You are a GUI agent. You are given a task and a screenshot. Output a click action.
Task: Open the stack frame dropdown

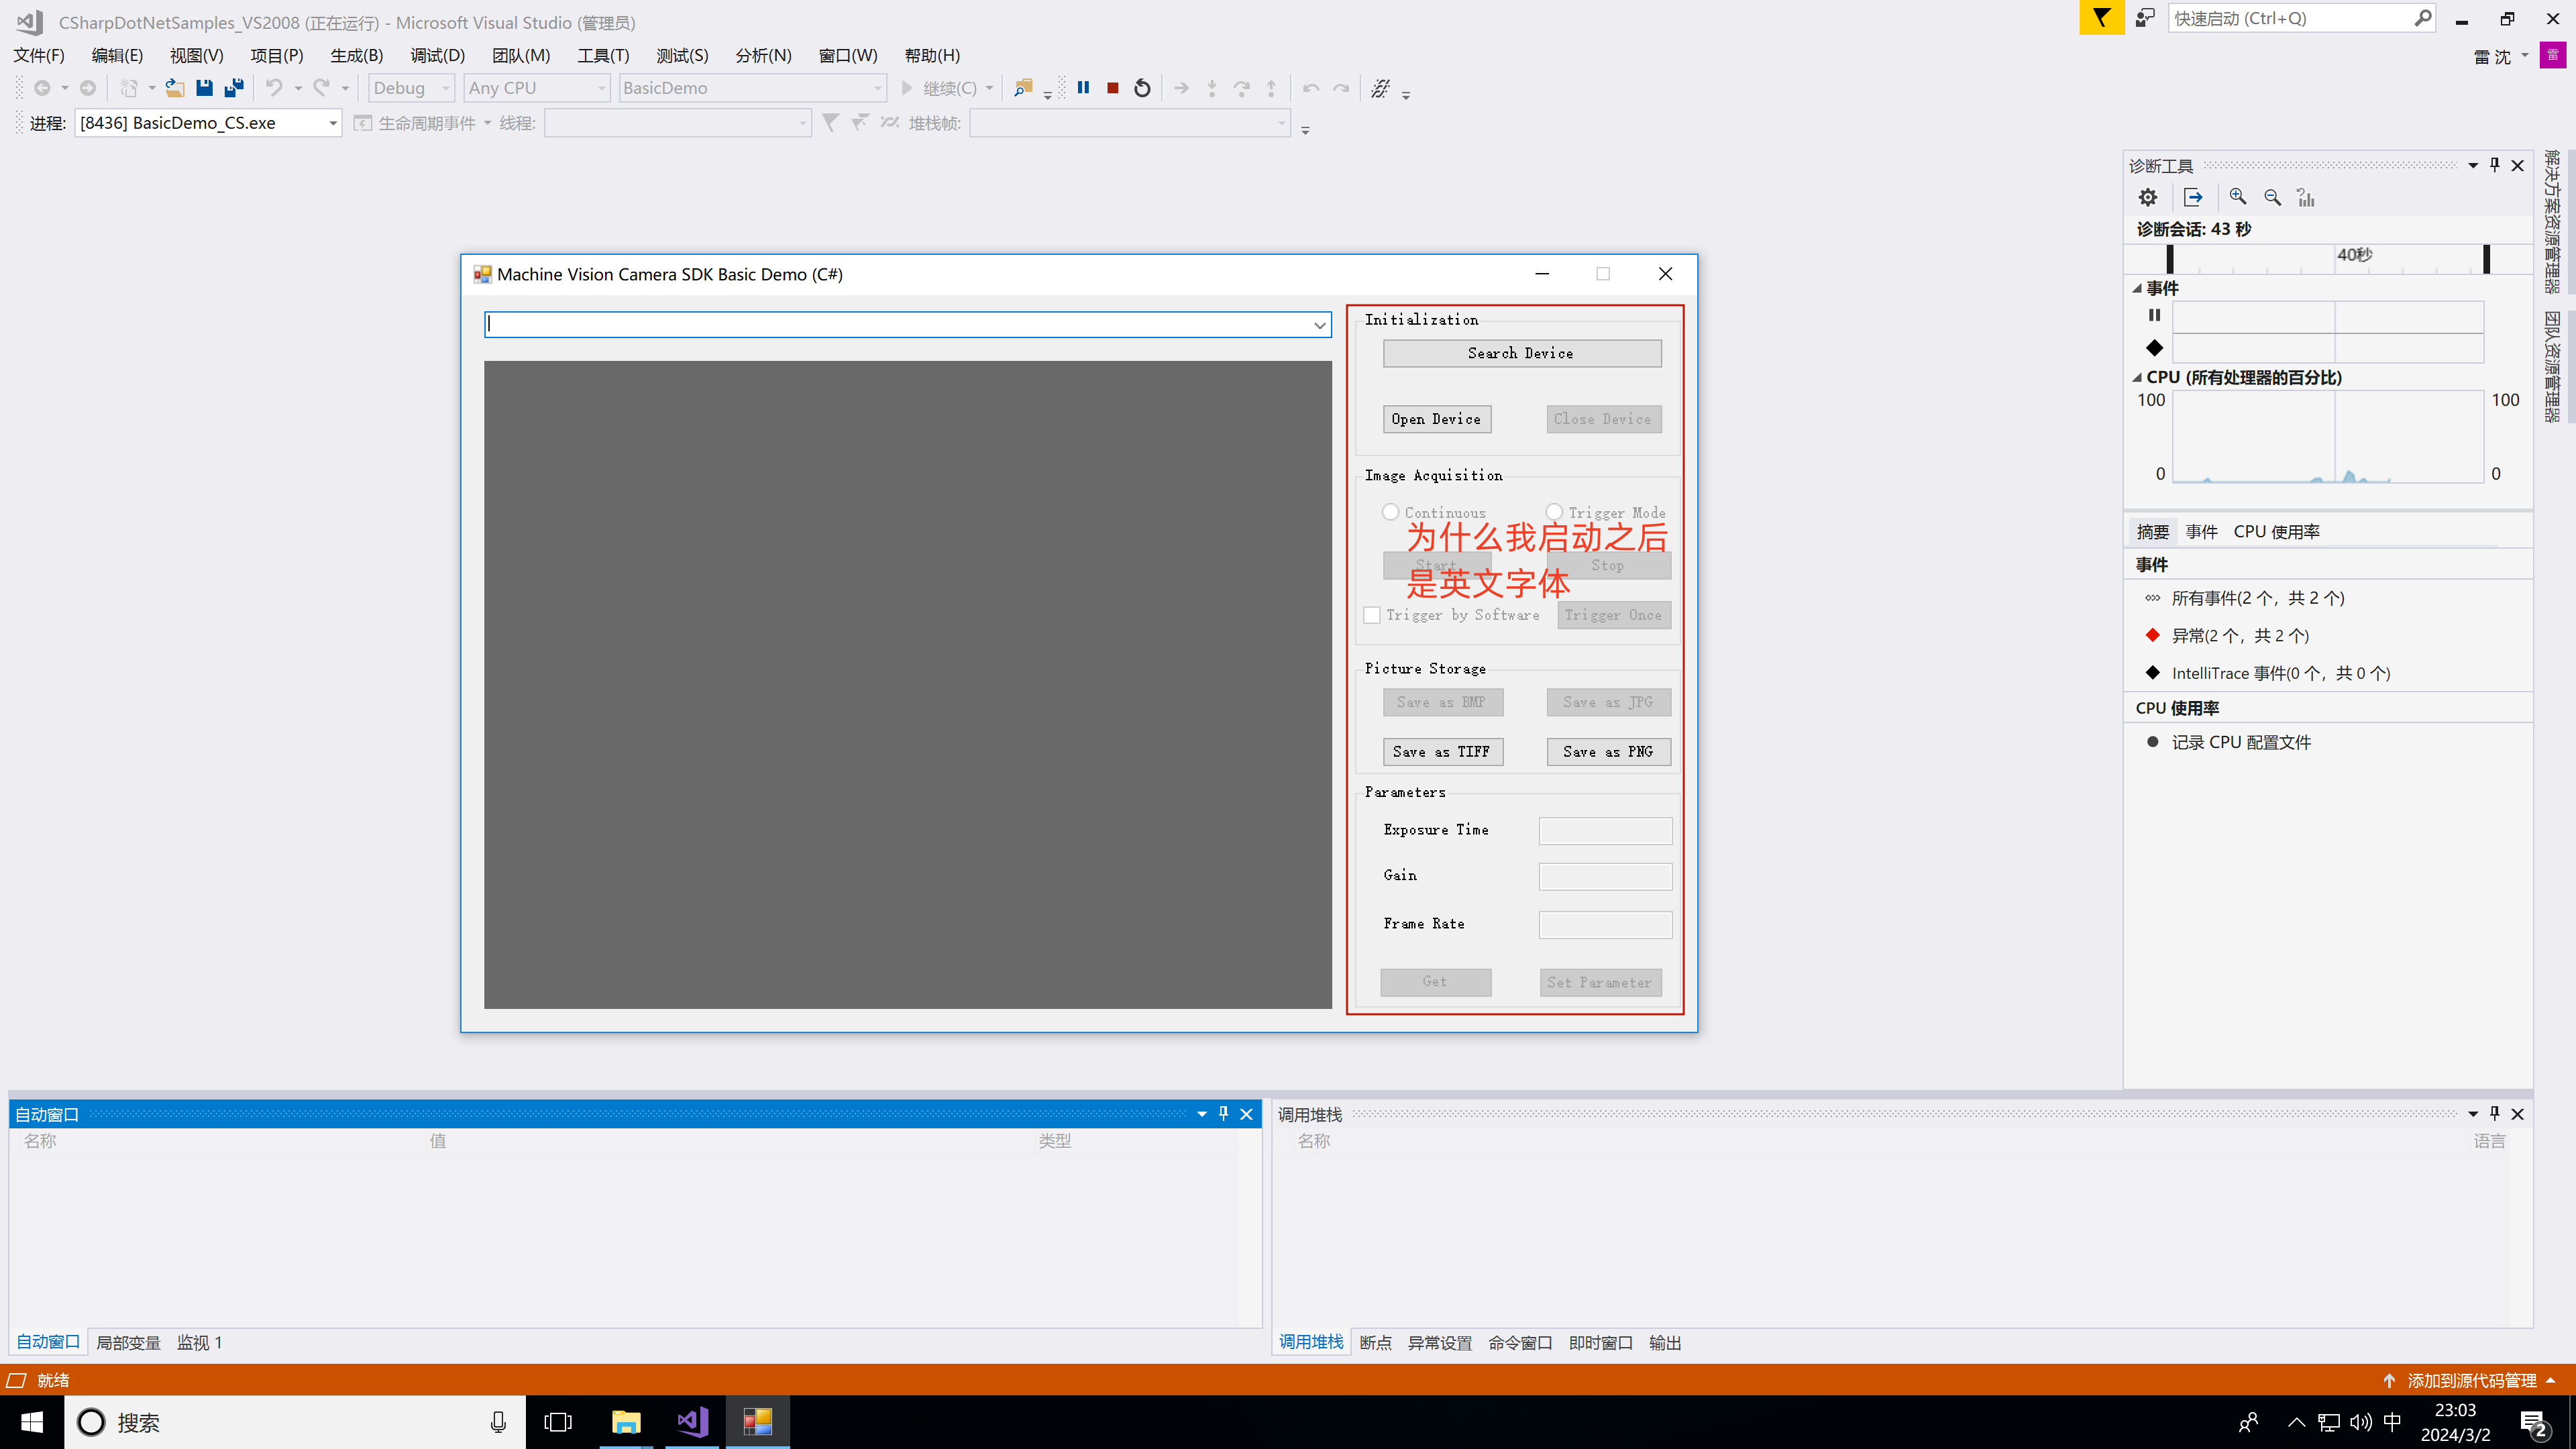click(1130, 123)
